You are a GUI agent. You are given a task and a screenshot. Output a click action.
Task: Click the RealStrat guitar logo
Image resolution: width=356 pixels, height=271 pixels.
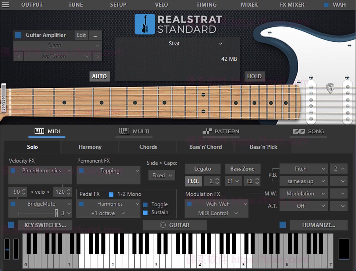click(144, 24)
